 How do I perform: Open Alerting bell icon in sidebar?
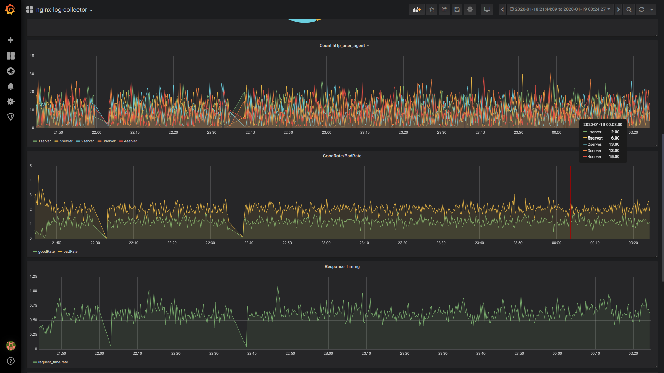coord(11,86)
